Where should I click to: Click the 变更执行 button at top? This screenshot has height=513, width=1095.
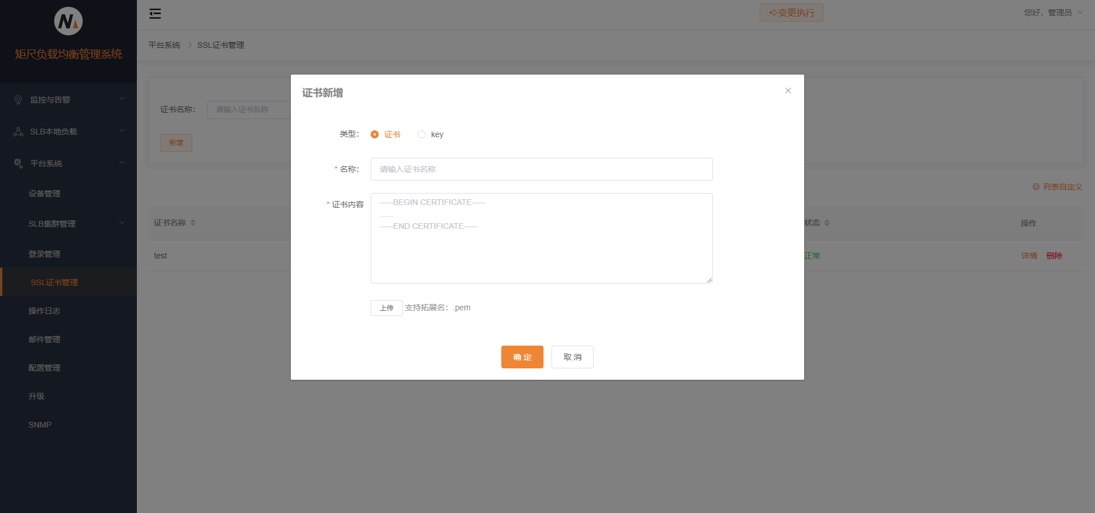(x=791, y=12)
